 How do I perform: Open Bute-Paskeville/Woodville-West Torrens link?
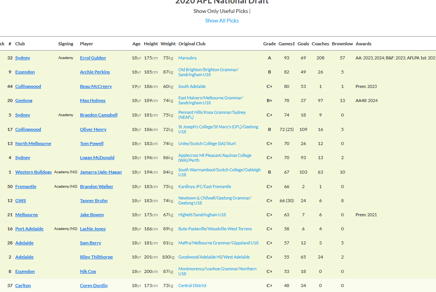215,229
